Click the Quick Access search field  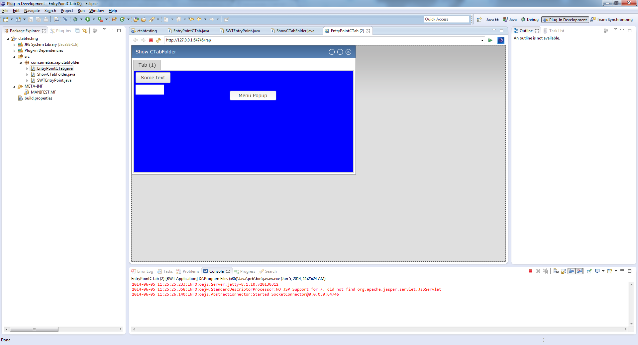coord(446,19)
